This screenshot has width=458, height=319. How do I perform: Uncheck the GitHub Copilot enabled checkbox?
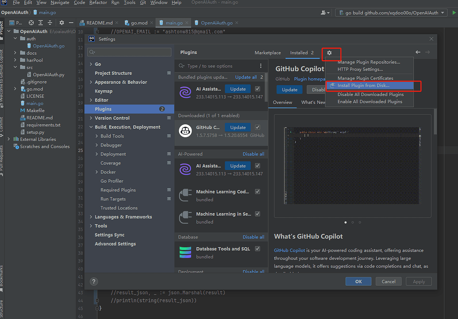click(258, 127)
